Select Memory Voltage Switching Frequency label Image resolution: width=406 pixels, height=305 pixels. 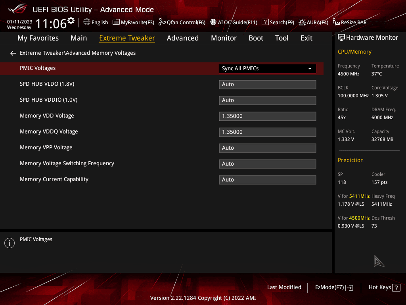[x=67, y=163]
